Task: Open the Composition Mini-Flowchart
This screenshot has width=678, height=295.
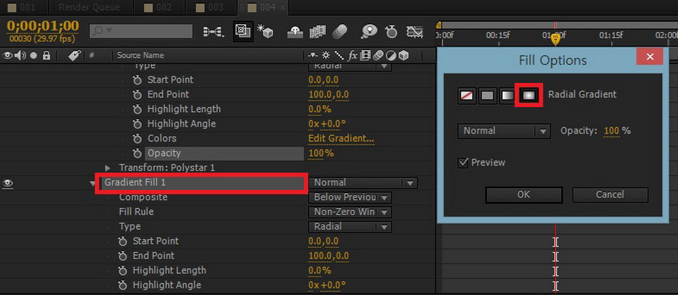Action: pyautogui.click(x=214, y=32)
